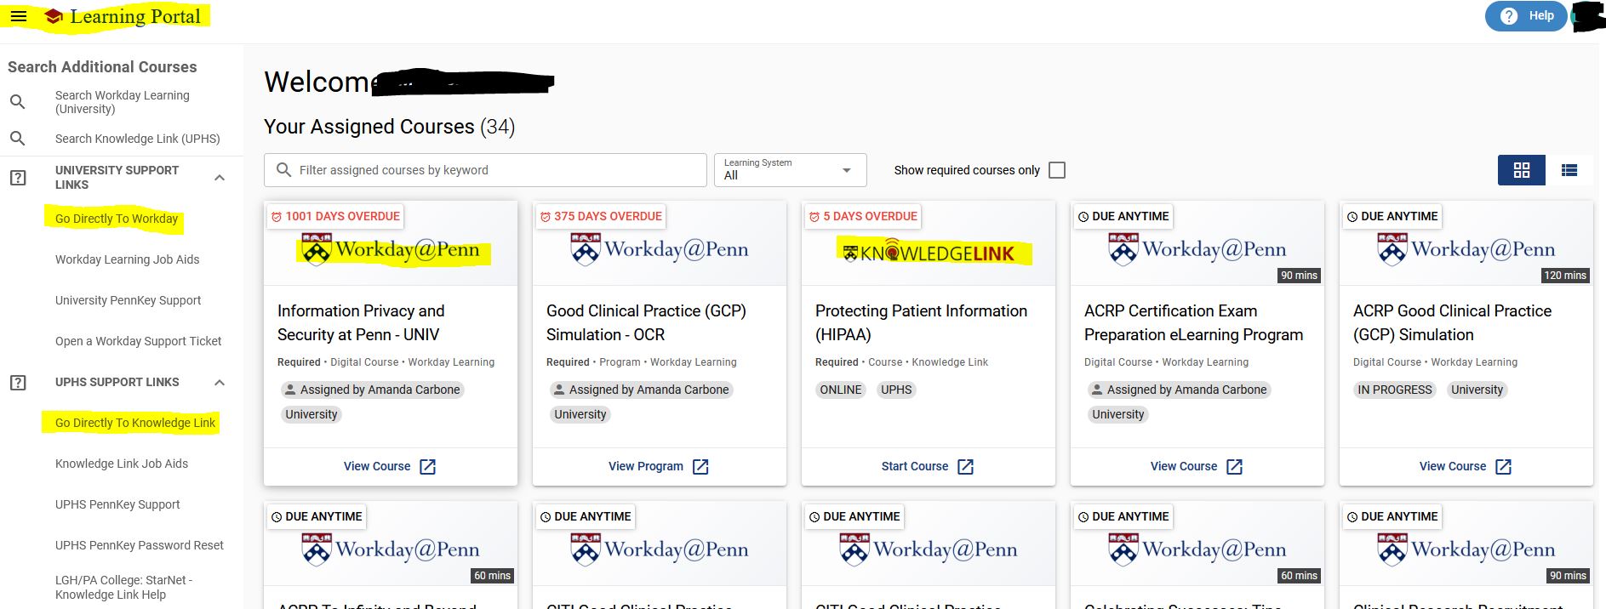Click Workday@Penn logo on GCP Simulation OCR card
The width and height of the screenshot is (1606, 609).
[x=660, y=249]
